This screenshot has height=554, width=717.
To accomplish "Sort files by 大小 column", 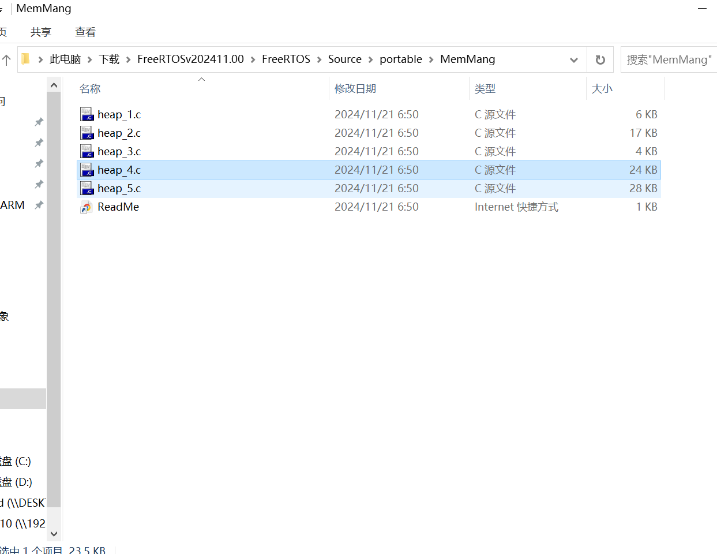I will 602,88.
